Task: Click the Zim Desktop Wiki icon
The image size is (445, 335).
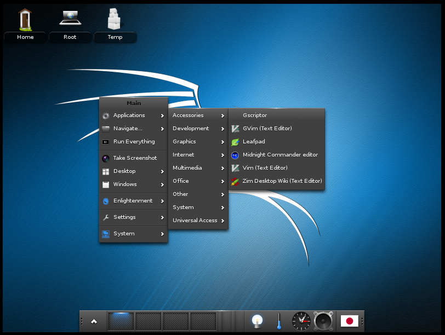Action: click(x=235, y=181)
